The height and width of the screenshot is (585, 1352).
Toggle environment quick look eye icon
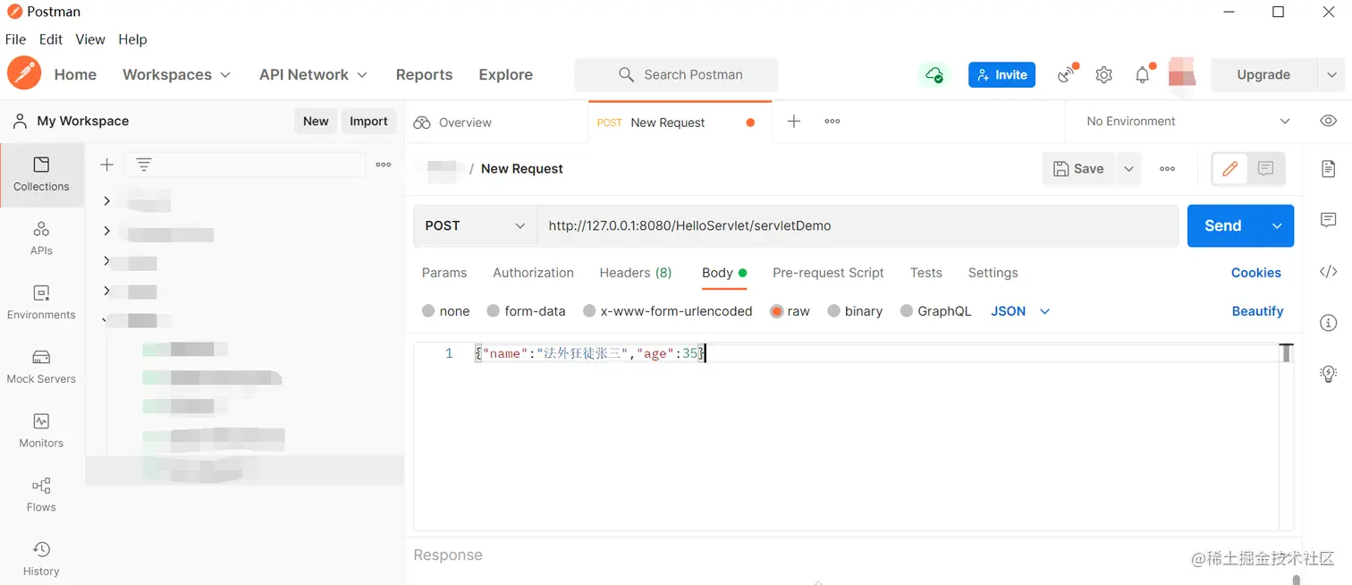point(1329,121)
